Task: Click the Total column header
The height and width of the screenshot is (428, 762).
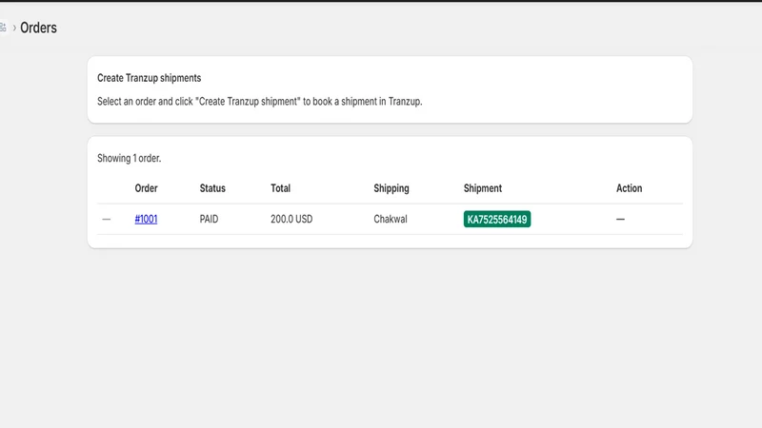Action: (280, 188)
